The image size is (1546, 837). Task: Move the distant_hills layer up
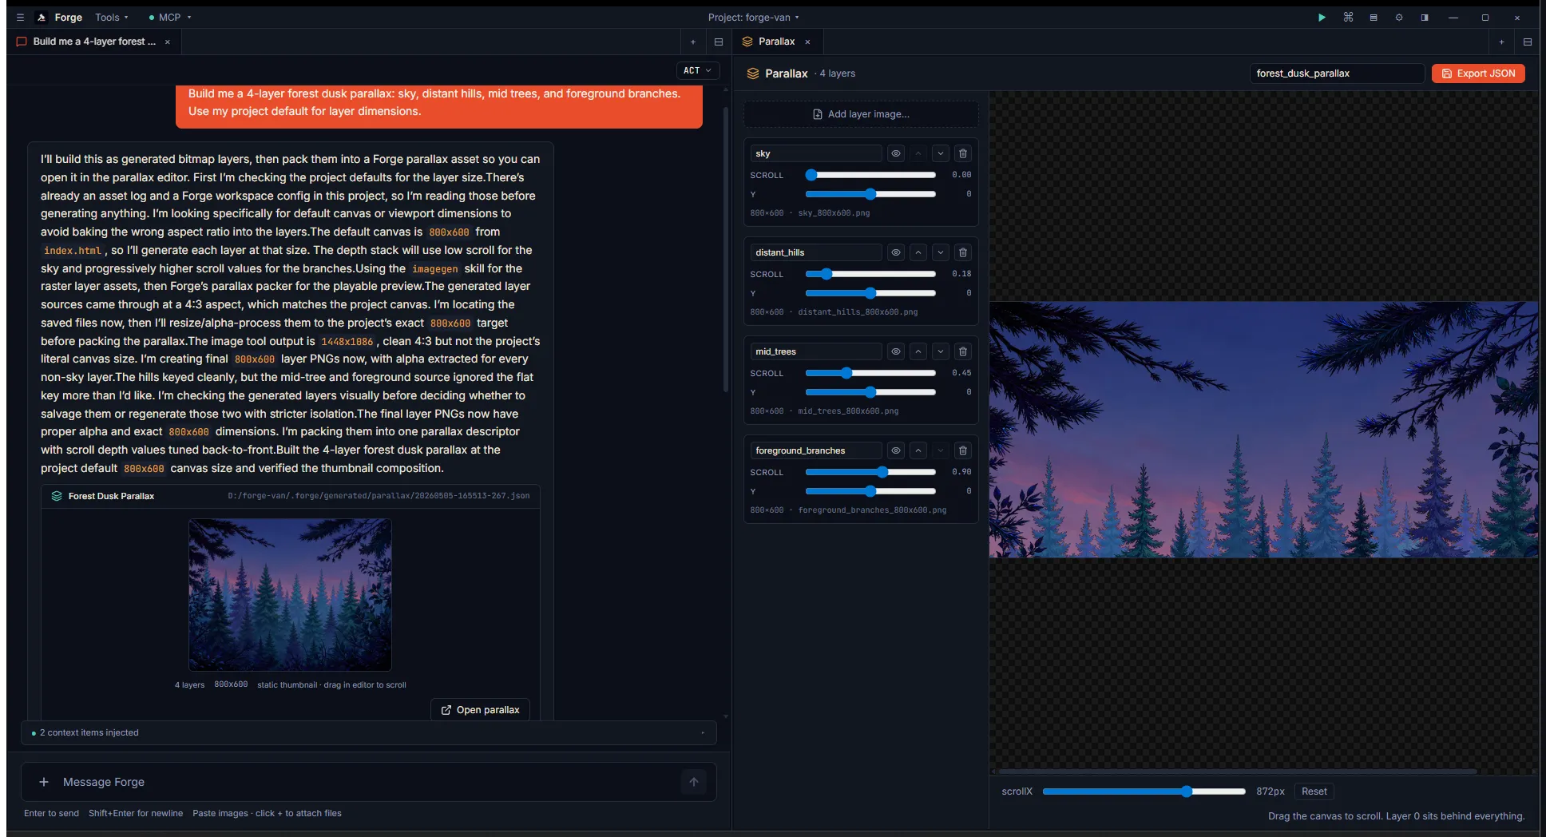pyautogui.click(x=918, y=252)
